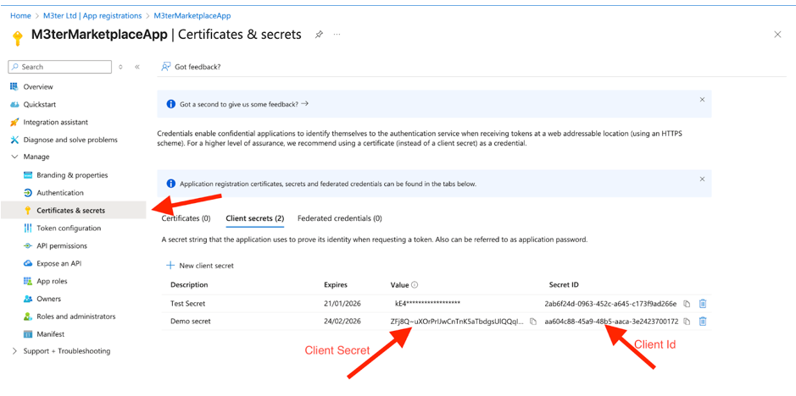Toggle the sidebar search expand arrows
The image size is (796, 396).
tap(120, 67)
